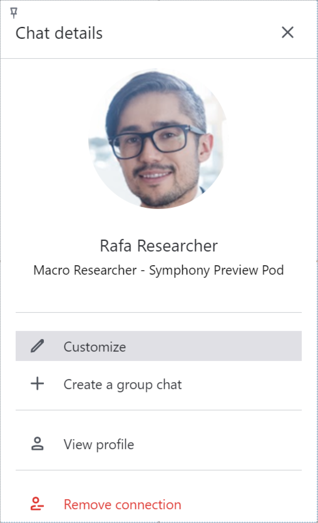Click the person icon beside View profile
The height and width of the screenshot is (523, 318).
[x=38, y=444]
